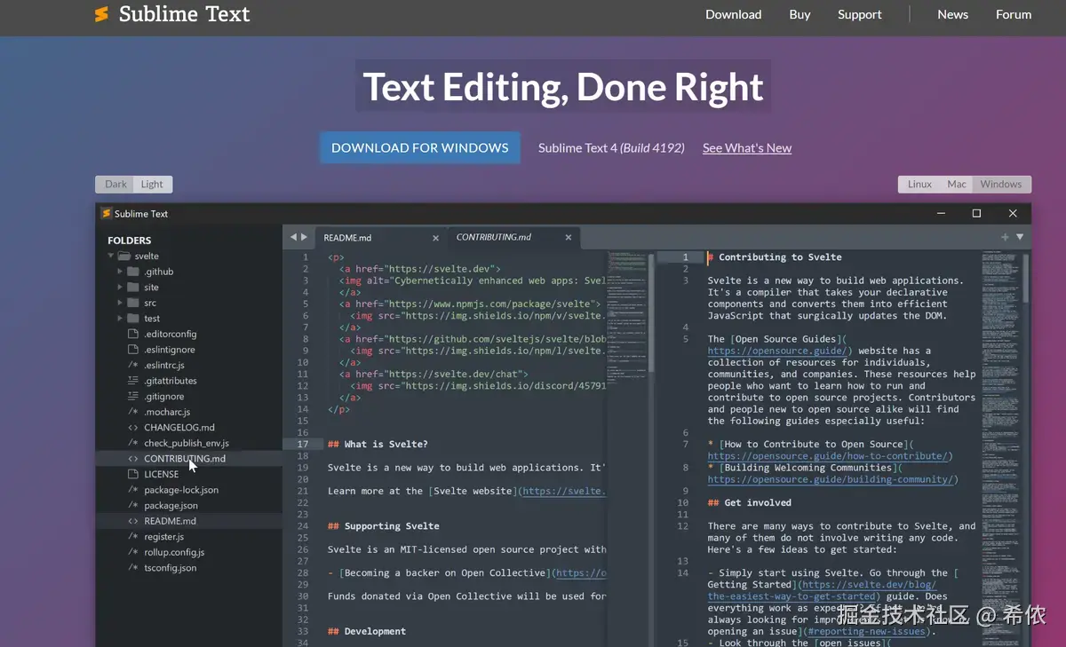Viewport: 1066px width, 647px height.
Task: Click the lines icon beside .gitattributes
Action: point(133,381)
